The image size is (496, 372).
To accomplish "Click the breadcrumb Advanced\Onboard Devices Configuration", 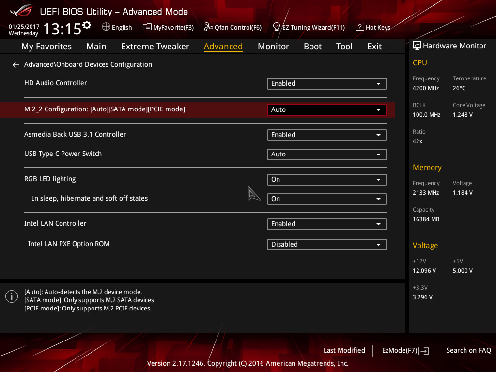I will 88,64.
